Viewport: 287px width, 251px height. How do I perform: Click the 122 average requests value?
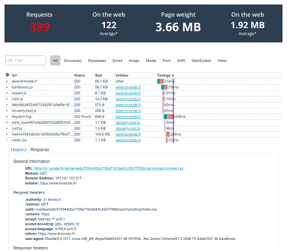point(109,25)
